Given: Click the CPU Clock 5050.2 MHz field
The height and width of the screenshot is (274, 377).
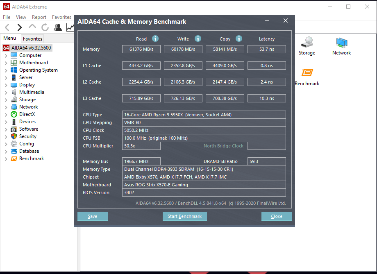Looking at the screenshot, I should 204,130.
